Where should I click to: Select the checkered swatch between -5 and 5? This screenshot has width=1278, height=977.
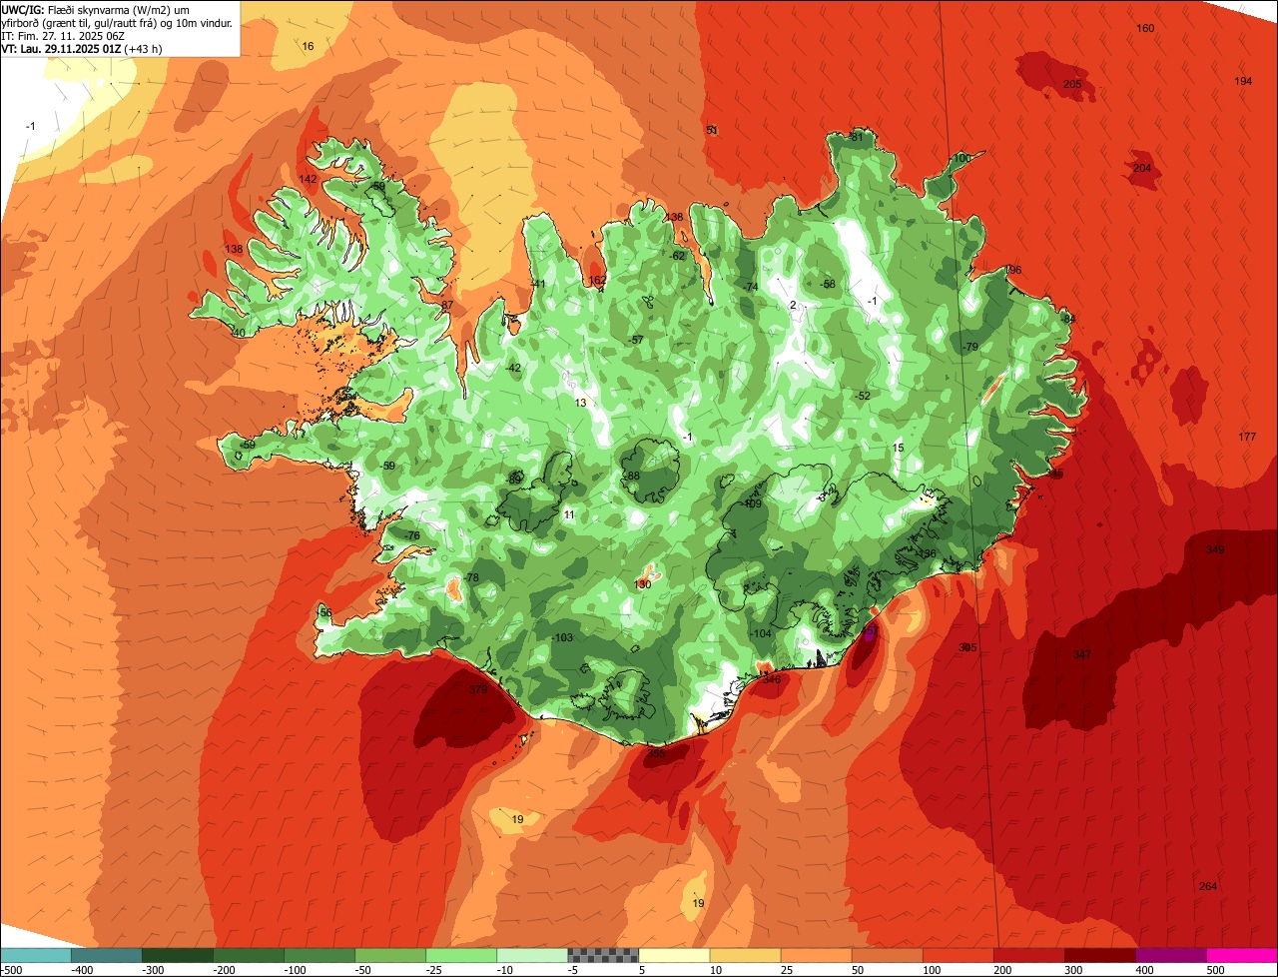pyautogui.click(x=603, y=955)
